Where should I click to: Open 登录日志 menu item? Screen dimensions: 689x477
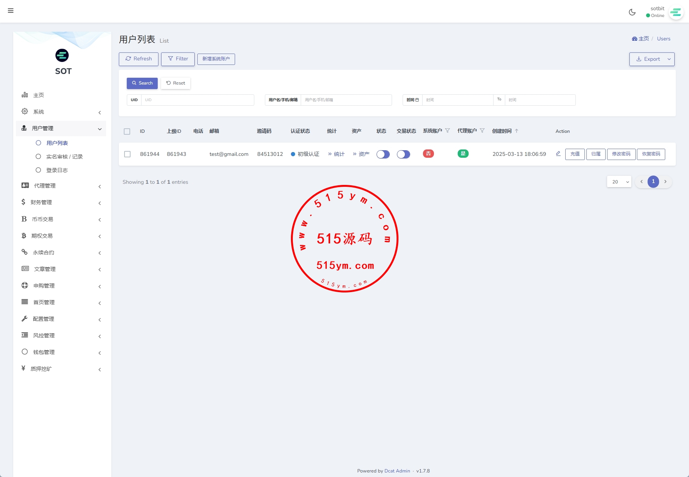point(57,170)
